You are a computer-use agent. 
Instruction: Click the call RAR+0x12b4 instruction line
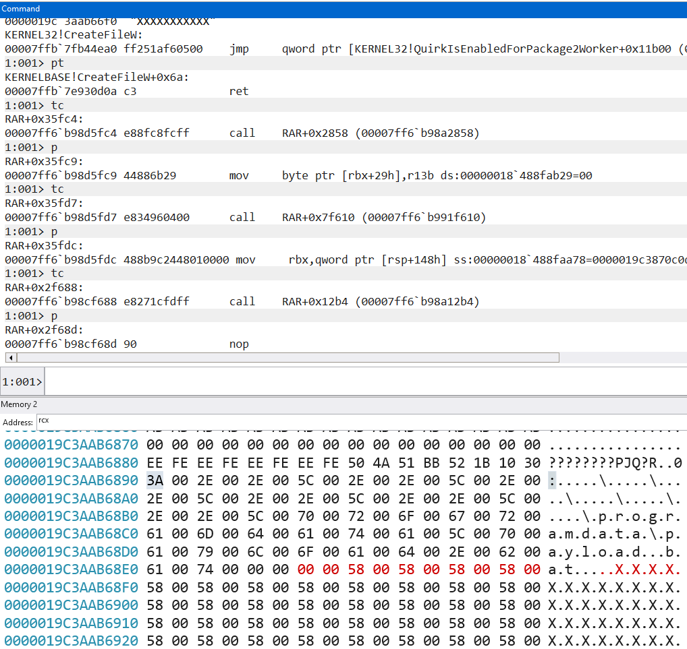242,301
